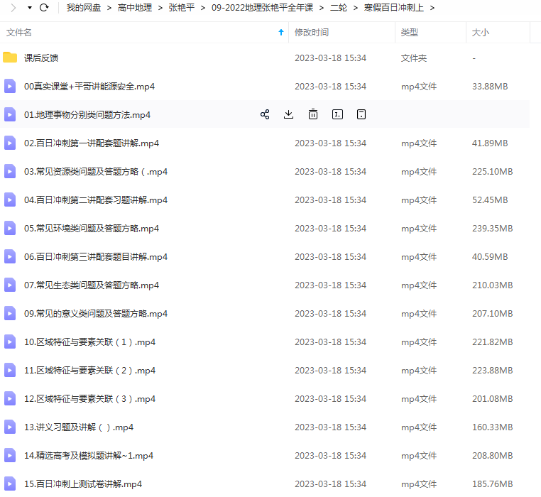Image resolution: width=541 pixels, height=497 pixels.
Task: Click the delete trash icon on hovered row
Action: [x=313, y=114]
